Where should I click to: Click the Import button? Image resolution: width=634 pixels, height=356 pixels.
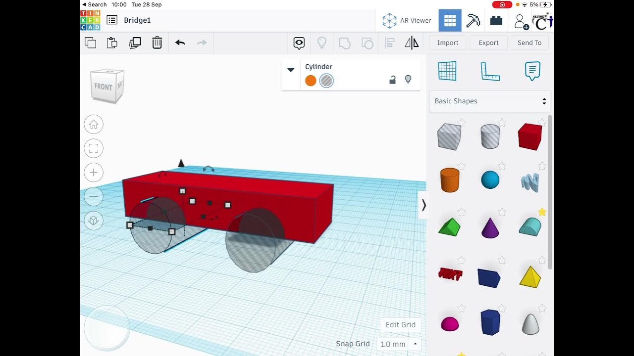pos(448,43)
